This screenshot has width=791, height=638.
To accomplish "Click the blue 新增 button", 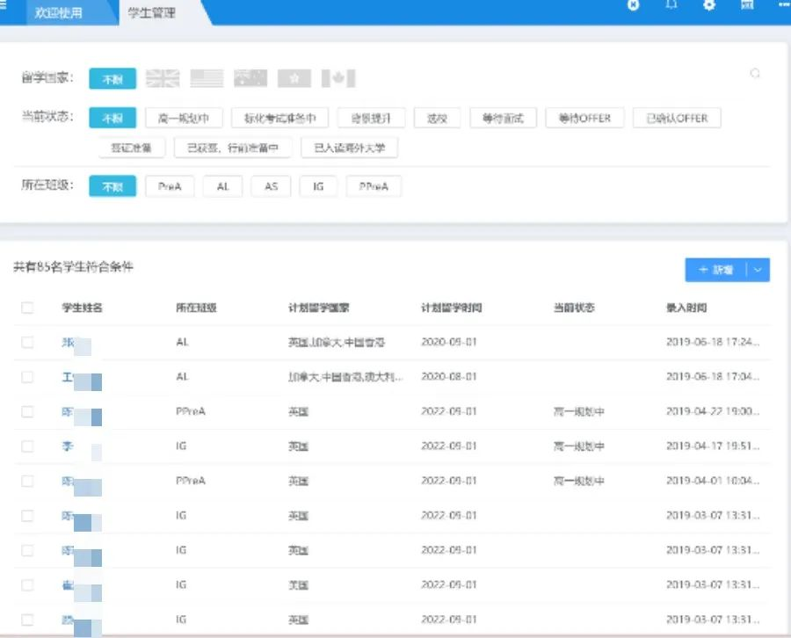I will click(x=715, y=270).
